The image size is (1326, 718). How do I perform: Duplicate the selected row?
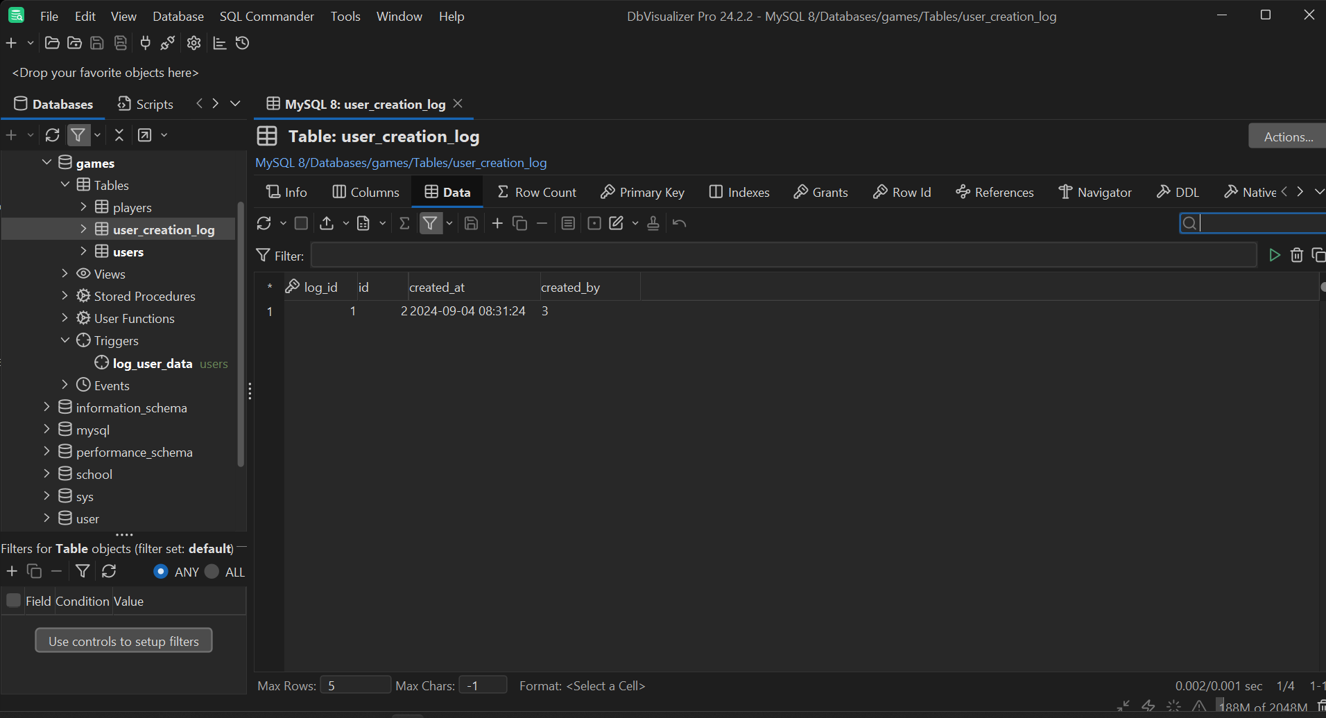click(519, 222)
